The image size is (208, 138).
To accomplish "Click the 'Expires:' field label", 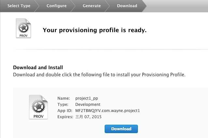I will pyautogui.click(x=65, y=117).
